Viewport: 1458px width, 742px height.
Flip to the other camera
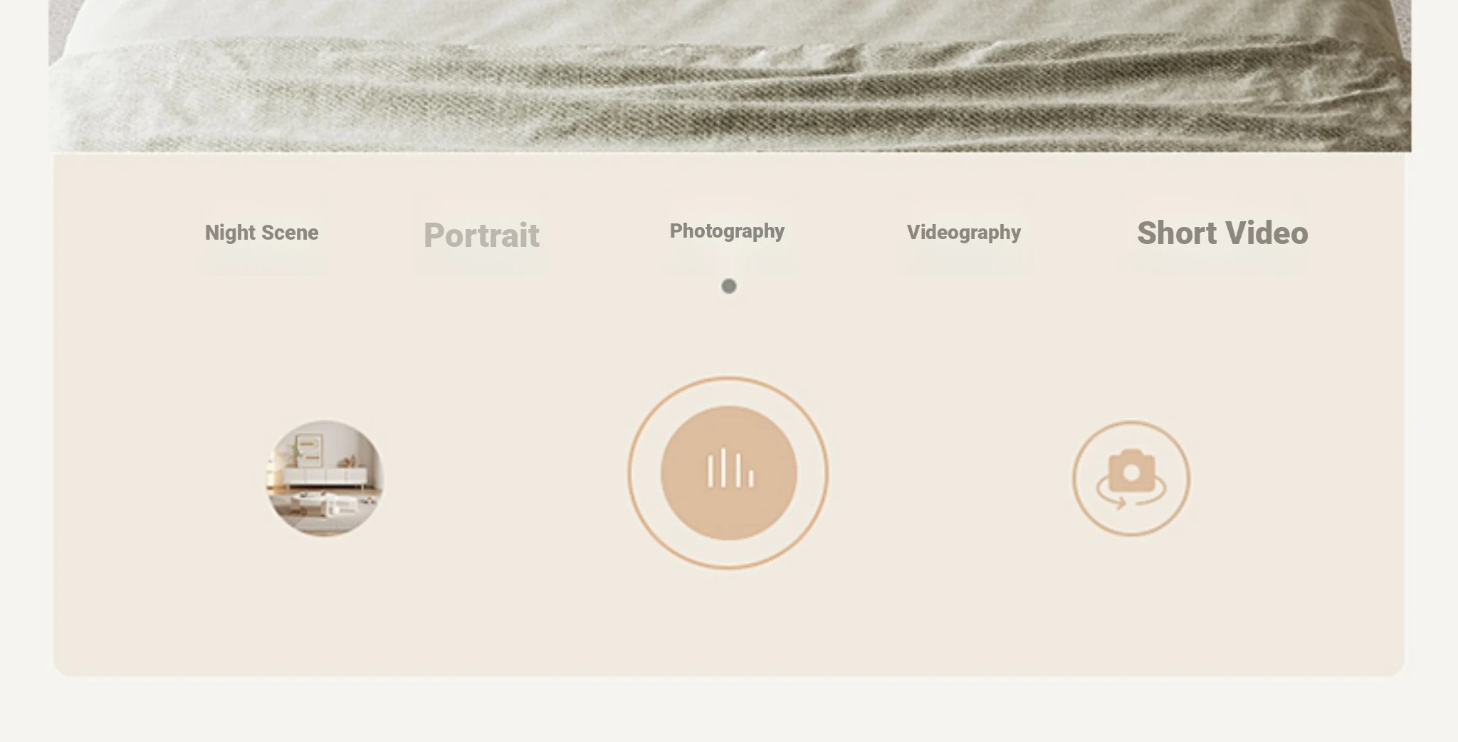pos(1131,478)
